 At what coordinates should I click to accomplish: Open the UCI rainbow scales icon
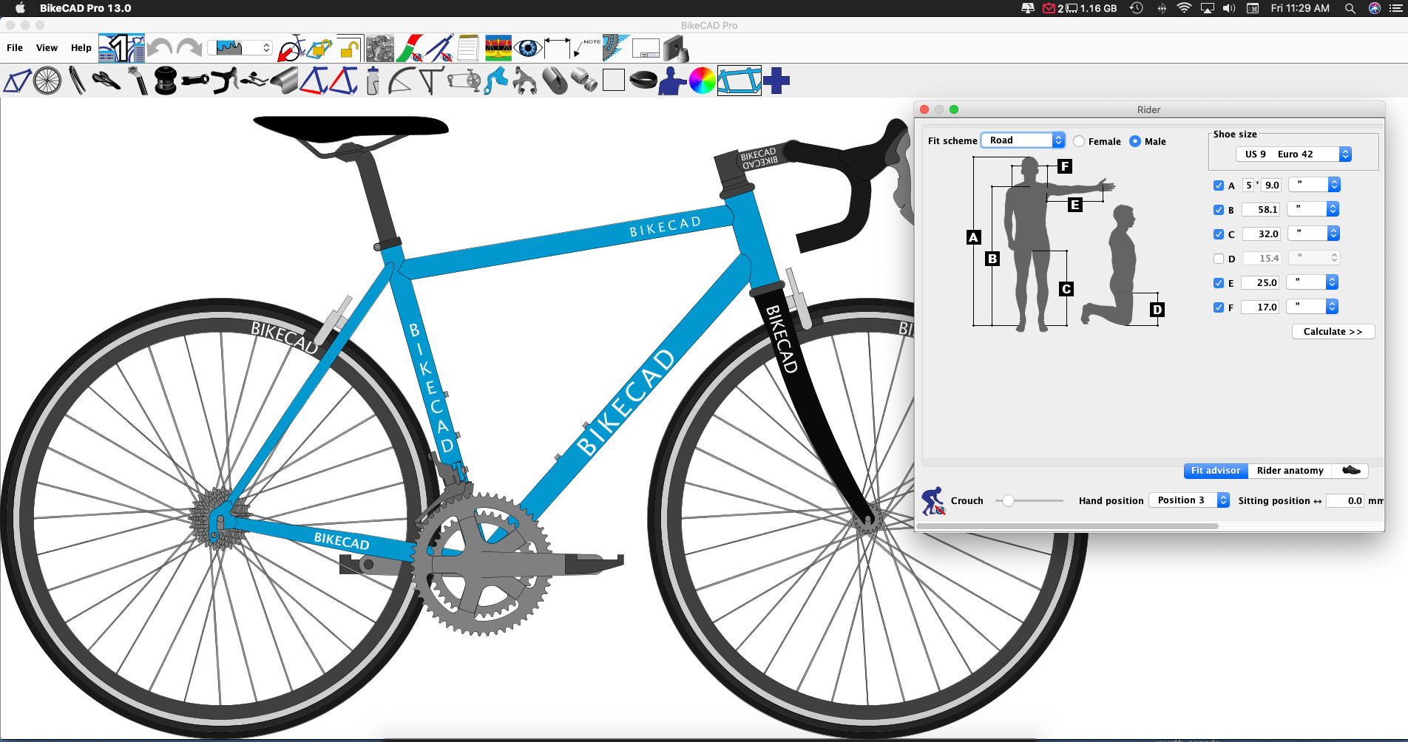[498, 49]
